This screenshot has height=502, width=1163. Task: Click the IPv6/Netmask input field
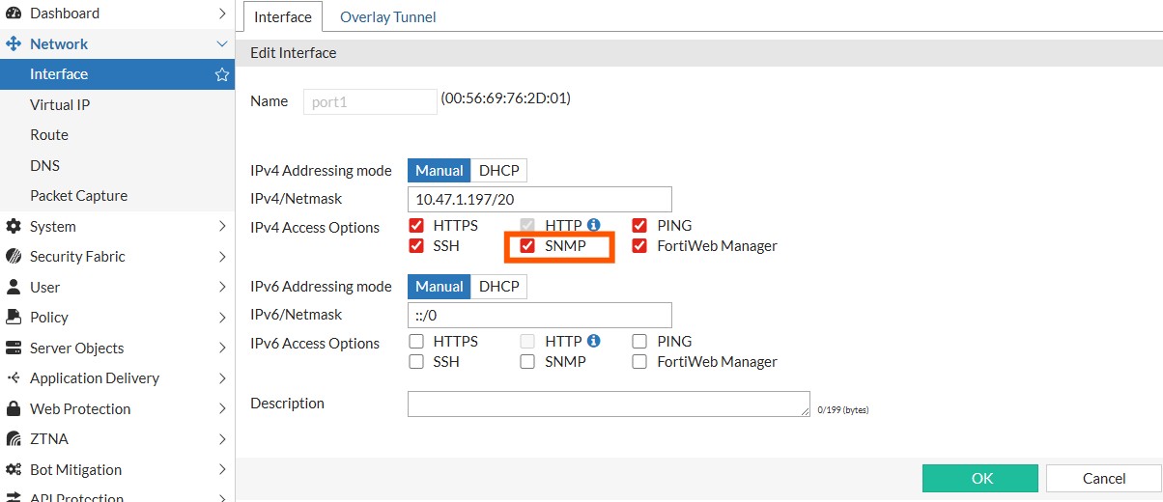coord(539,315)
